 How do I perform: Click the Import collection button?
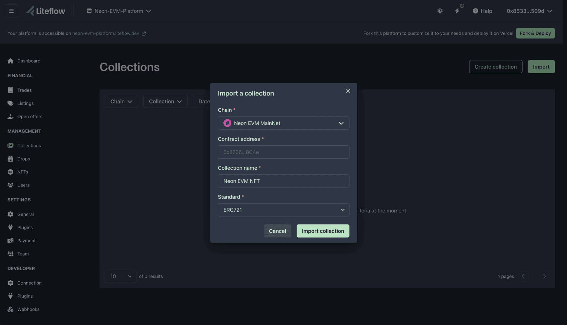[x=323, y=231]
